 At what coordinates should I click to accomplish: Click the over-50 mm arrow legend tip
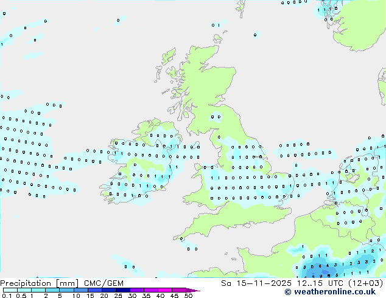[x=193, y=290]
